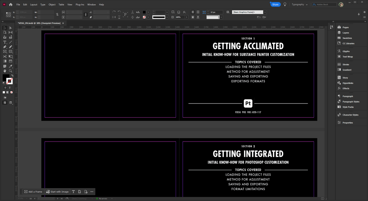Screen dimensions: 368x201
Task: Go to the InDesign Home screen
Action: coord(11,5)
